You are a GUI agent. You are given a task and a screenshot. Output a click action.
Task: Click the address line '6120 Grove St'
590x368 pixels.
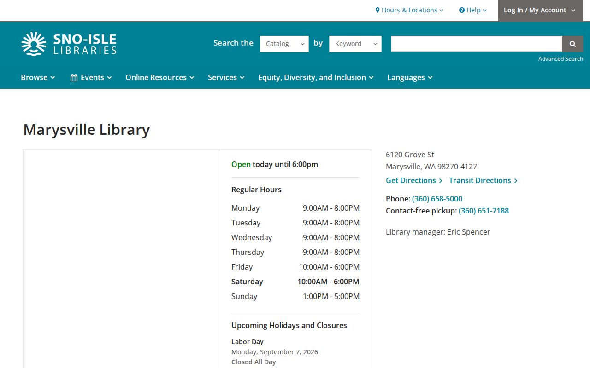tap(410, 155)
